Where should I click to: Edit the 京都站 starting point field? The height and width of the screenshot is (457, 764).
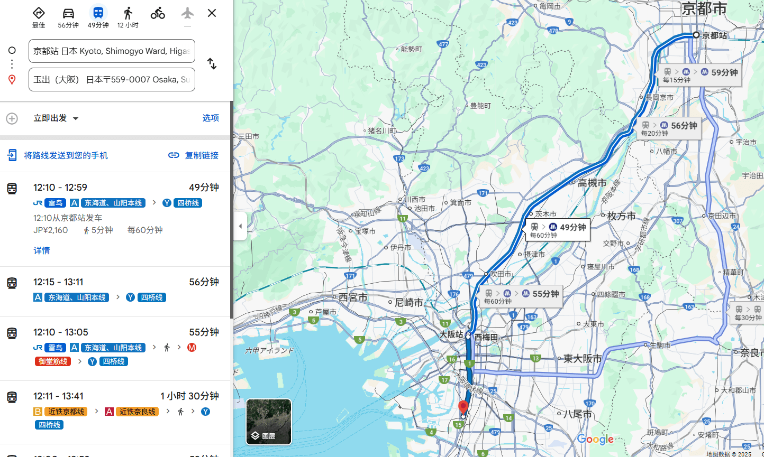[112, 51]
